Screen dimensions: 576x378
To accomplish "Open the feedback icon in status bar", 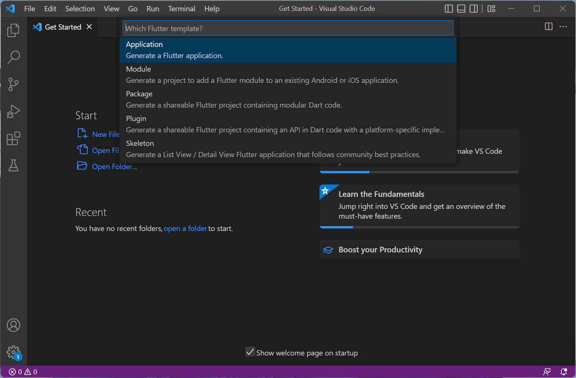I will point(547,372).
